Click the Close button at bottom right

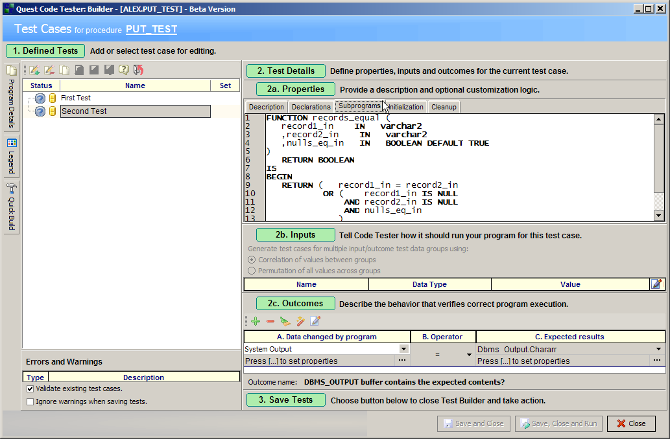tap(631, 423)
